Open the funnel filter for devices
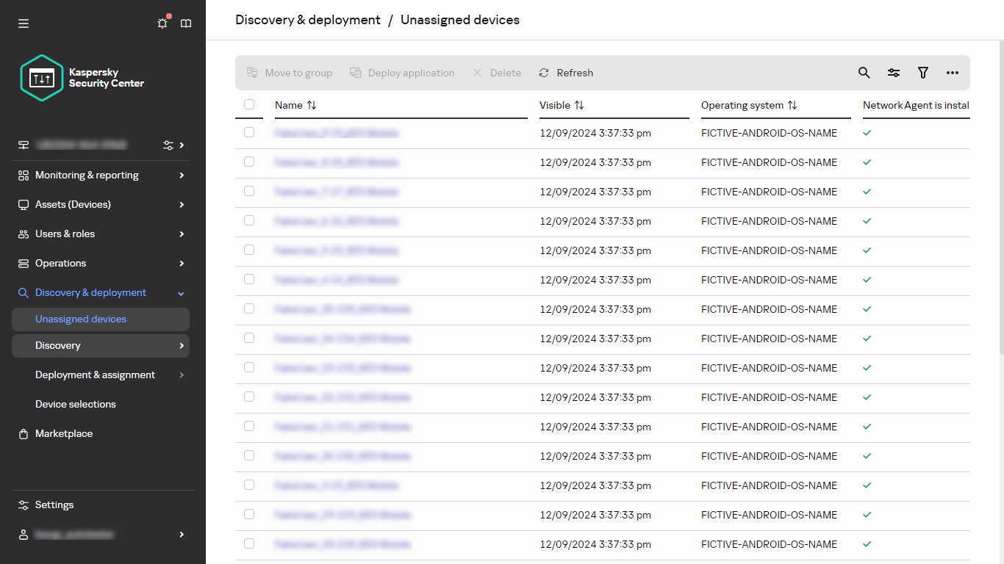1004x564 pixels. point(923,73)
